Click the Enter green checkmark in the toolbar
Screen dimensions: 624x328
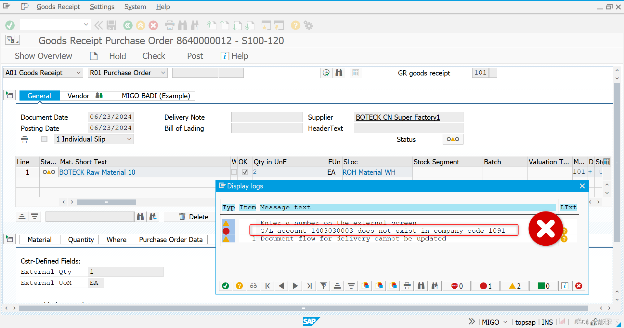coord(10,25)
